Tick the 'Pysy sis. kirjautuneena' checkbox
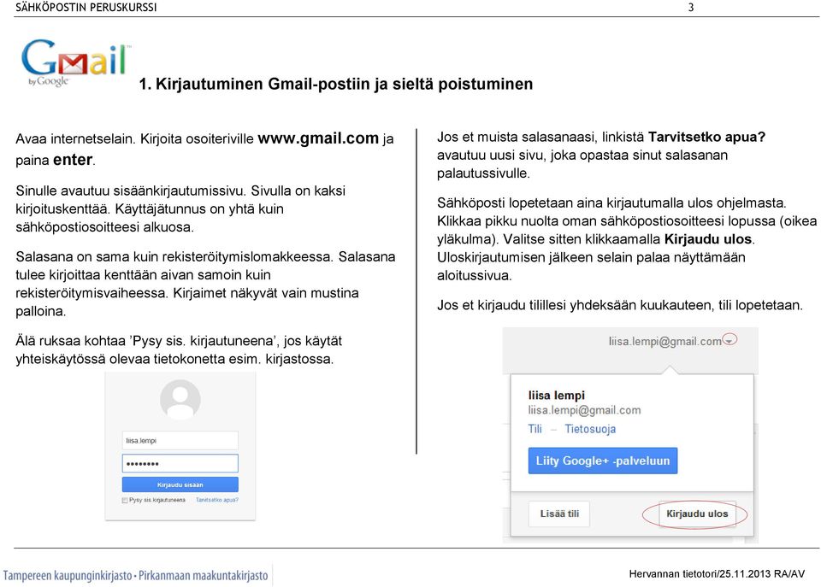The height and width of the screenshot is (587, 821). [x=125, y=500]
